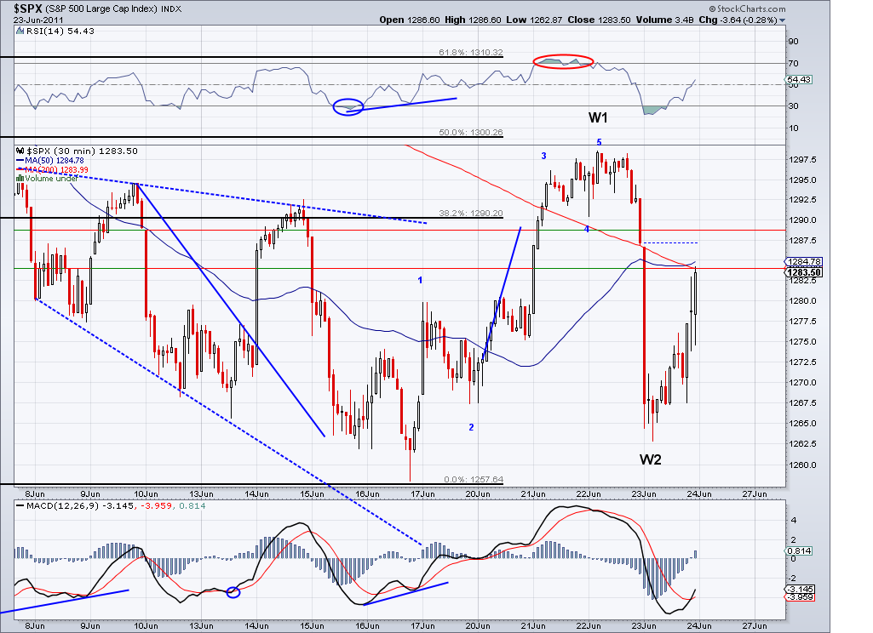
Task: Click the candlestick icon beside $SPX (30 min)
Action: [x=20, y=151]
